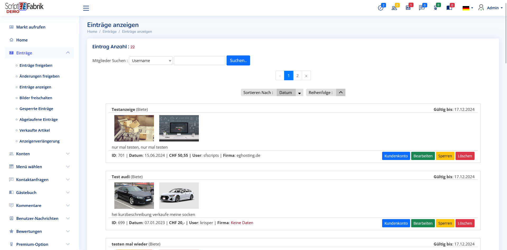Open the German flag language dropdown

tap(468, 8)
